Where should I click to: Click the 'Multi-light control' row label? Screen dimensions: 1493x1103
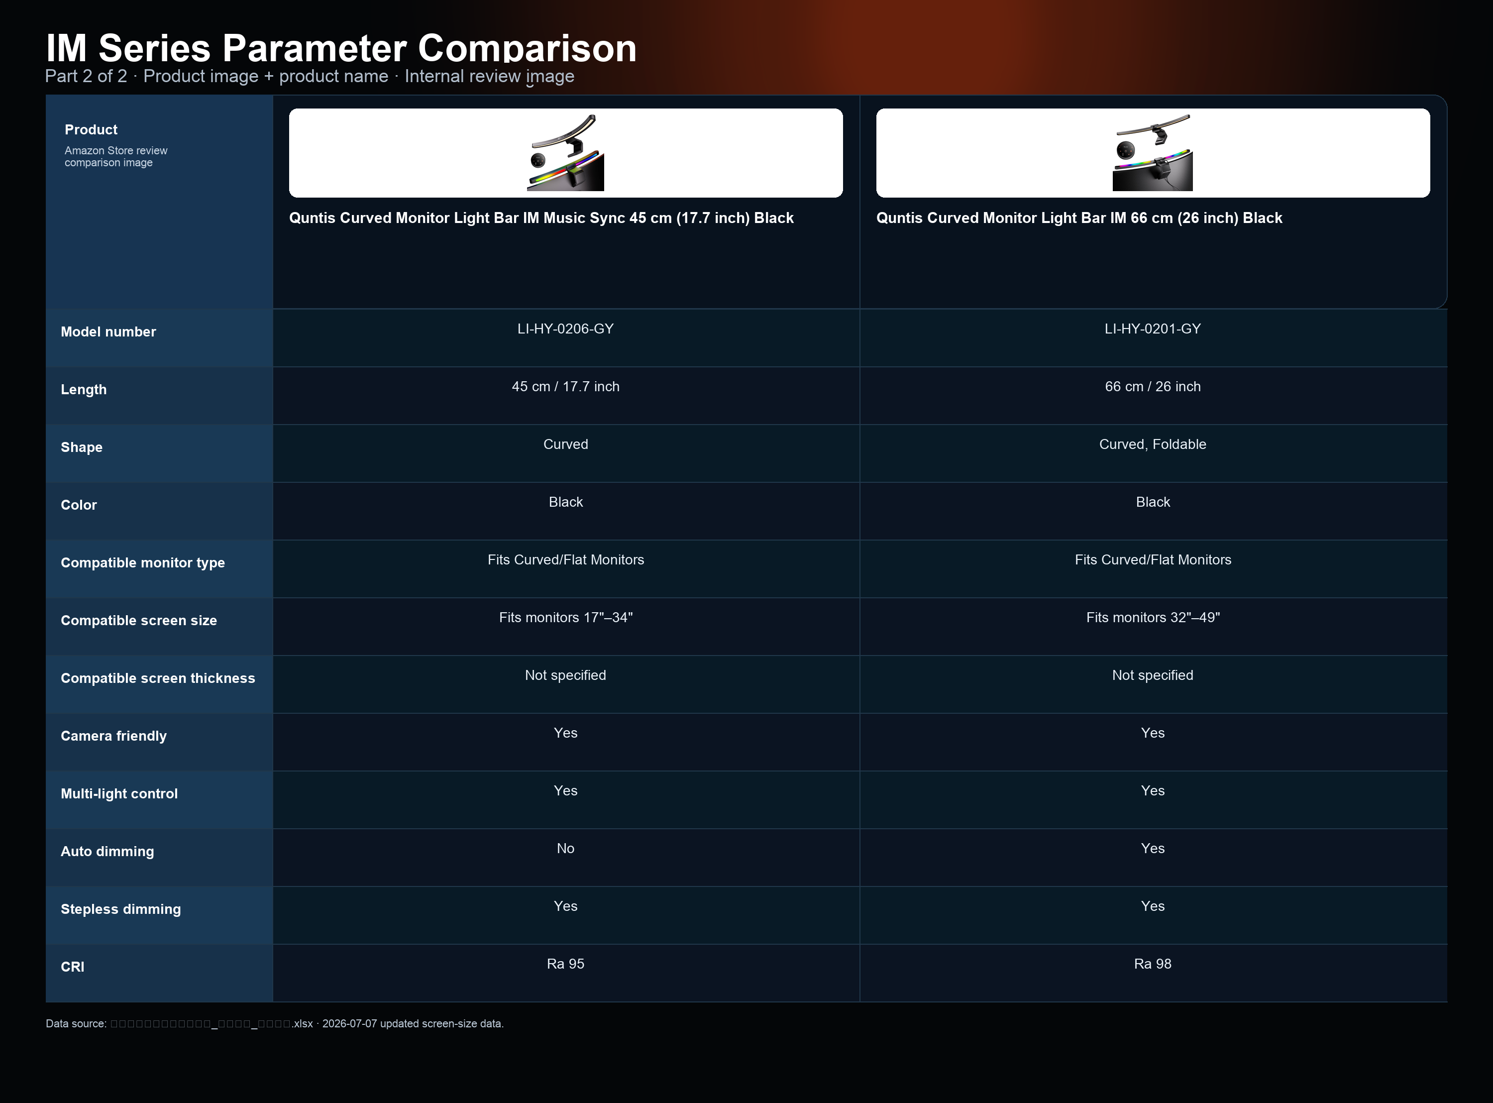(x=119, y=794)
